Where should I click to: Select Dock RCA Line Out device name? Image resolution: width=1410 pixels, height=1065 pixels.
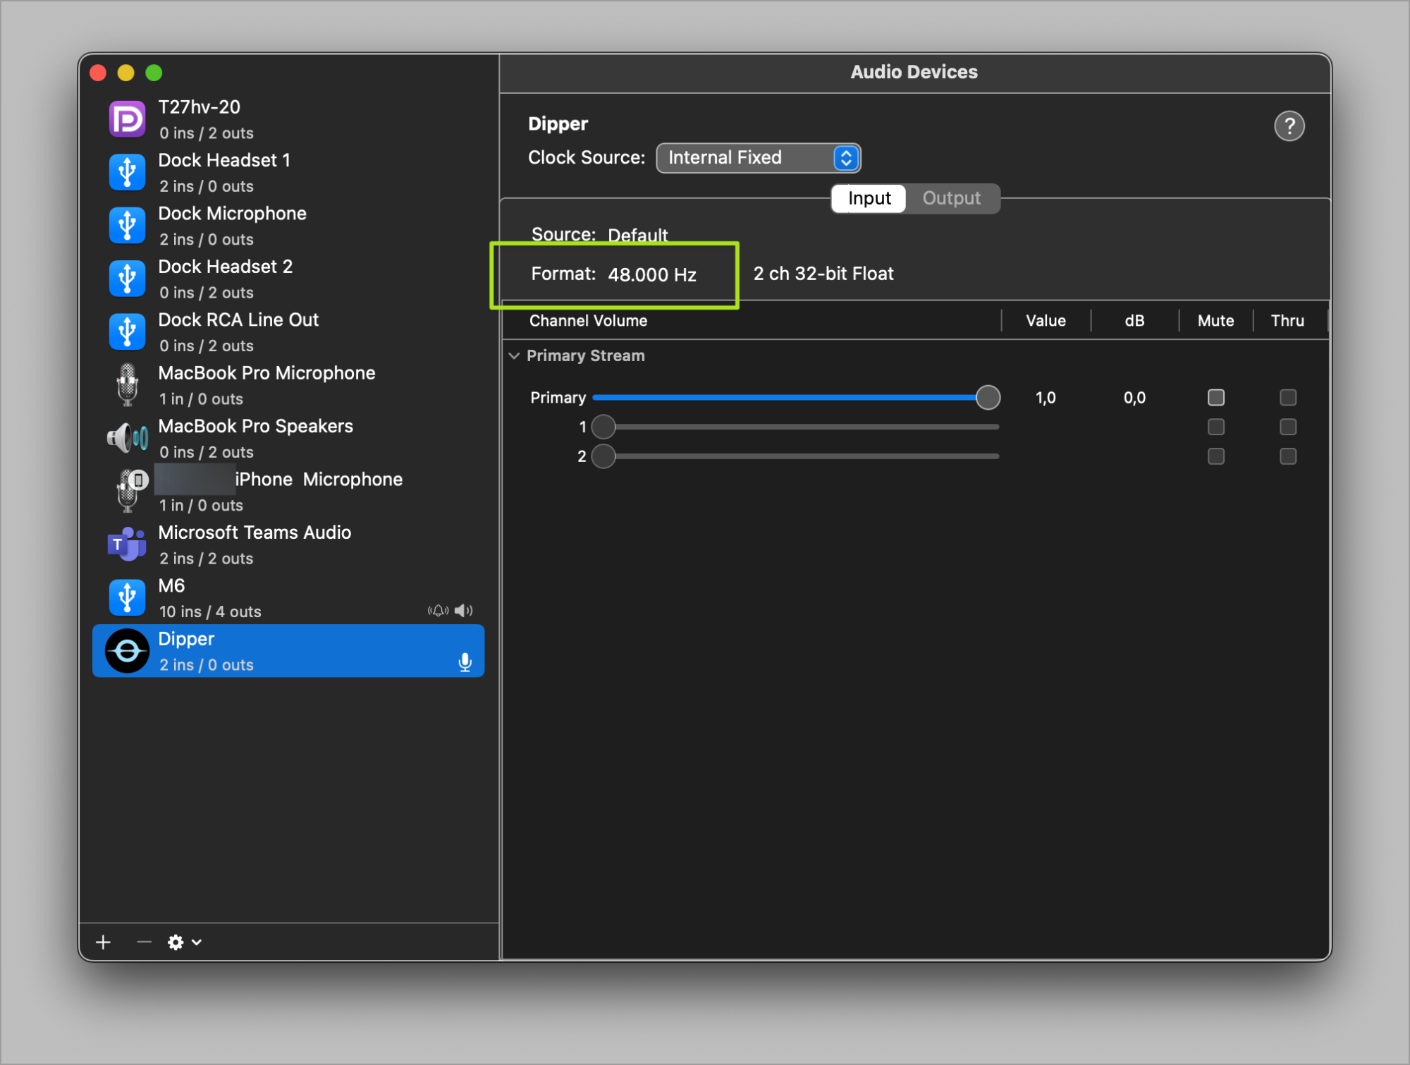238,320
